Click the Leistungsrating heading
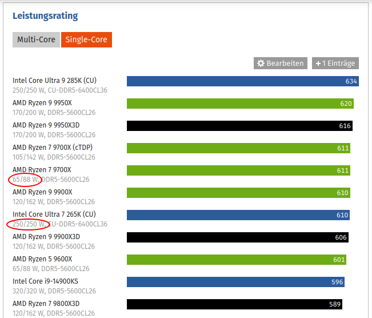372x318 pixels. pyautogui.click(x=45, y=16)
